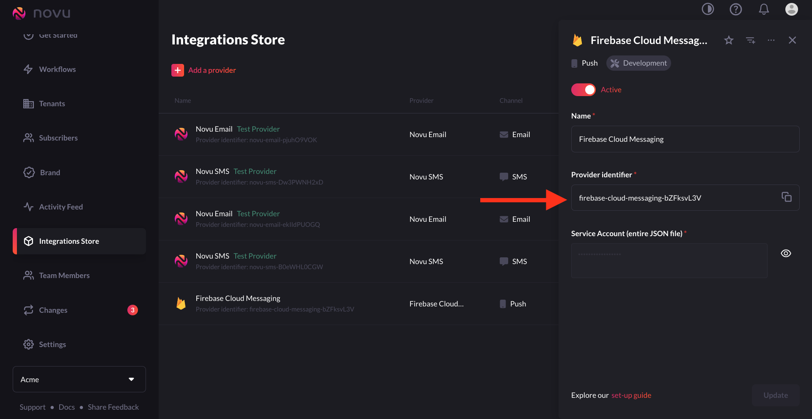Open the Support link
Viewport: 812px width, 419px height.
tap(33, 407)
